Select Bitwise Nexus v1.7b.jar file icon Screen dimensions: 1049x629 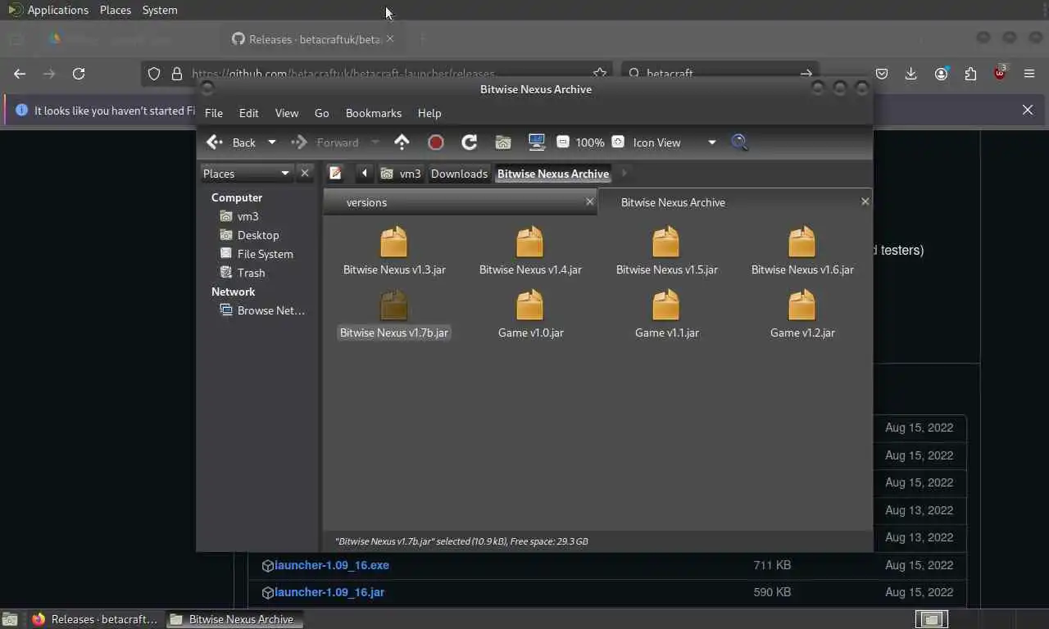point(394,305)
